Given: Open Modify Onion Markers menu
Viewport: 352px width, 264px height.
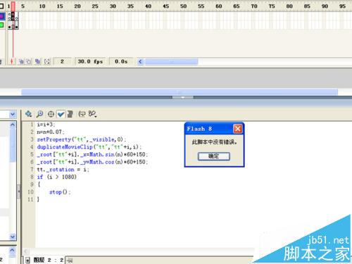Looking at the screenshot, I should [47, 61].
